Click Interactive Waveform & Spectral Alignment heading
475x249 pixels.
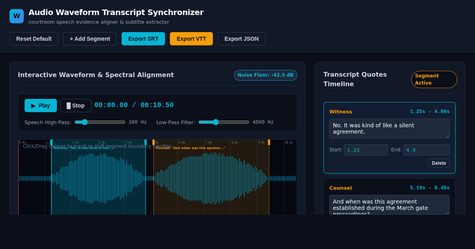(96, 75)
